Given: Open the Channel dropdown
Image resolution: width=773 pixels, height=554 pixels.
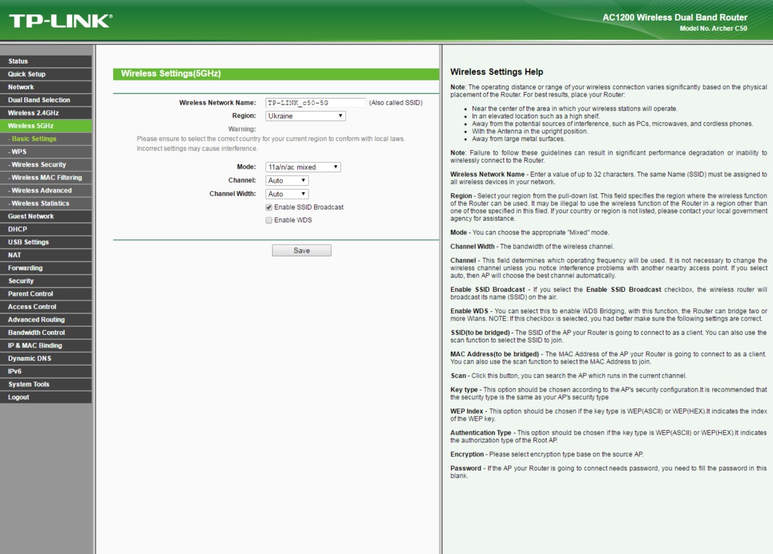Looking at the screenshot, I should pos(287,180).
